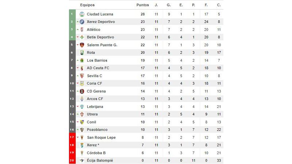292x164 pixels.
Task: Click the Coria CF yellow crest
Action: tap(82, 83)
